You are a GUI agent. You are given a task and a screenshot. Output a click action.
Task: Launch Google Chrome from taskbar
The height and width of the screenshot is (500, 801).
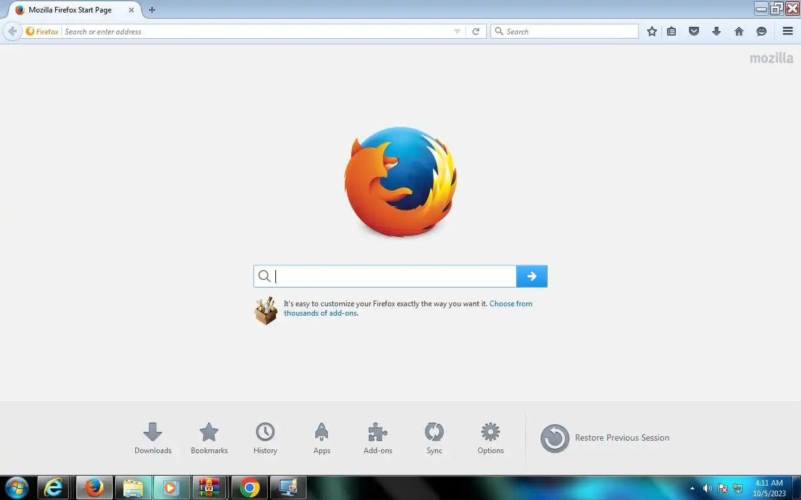click(250, 487)
